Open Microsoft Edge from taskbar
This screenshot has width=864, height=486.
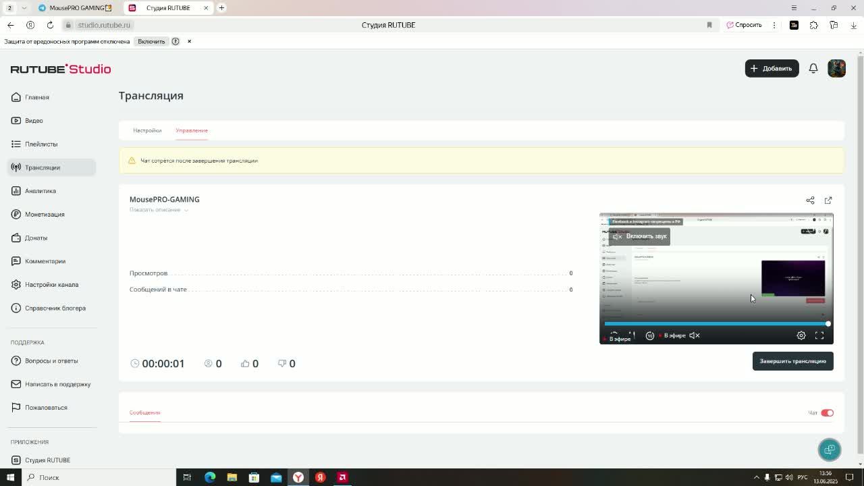point(210,477)
